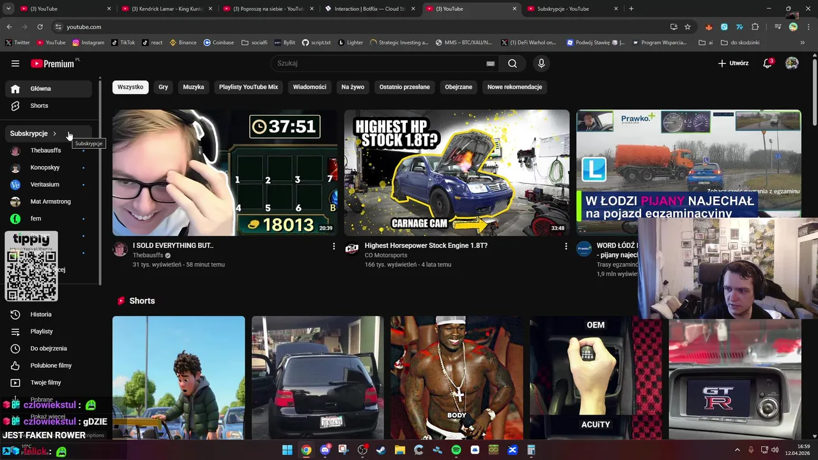Expand Subskrypcje section chevron
This screenshot has width=818, height=460.
click(55, 134)
